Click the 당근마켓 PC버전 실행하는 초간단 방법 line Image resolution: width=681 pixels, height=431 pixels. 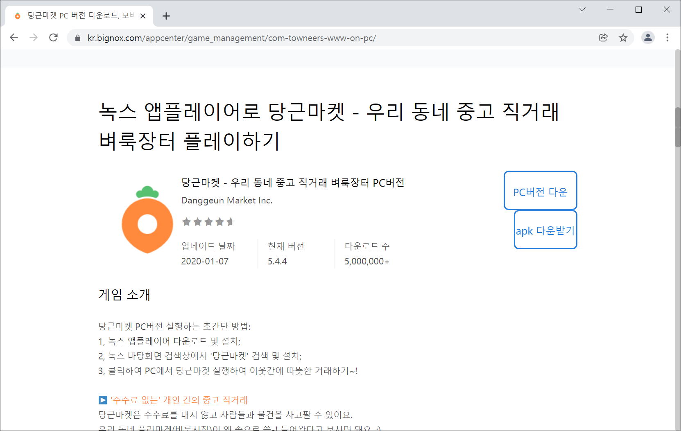174,326
